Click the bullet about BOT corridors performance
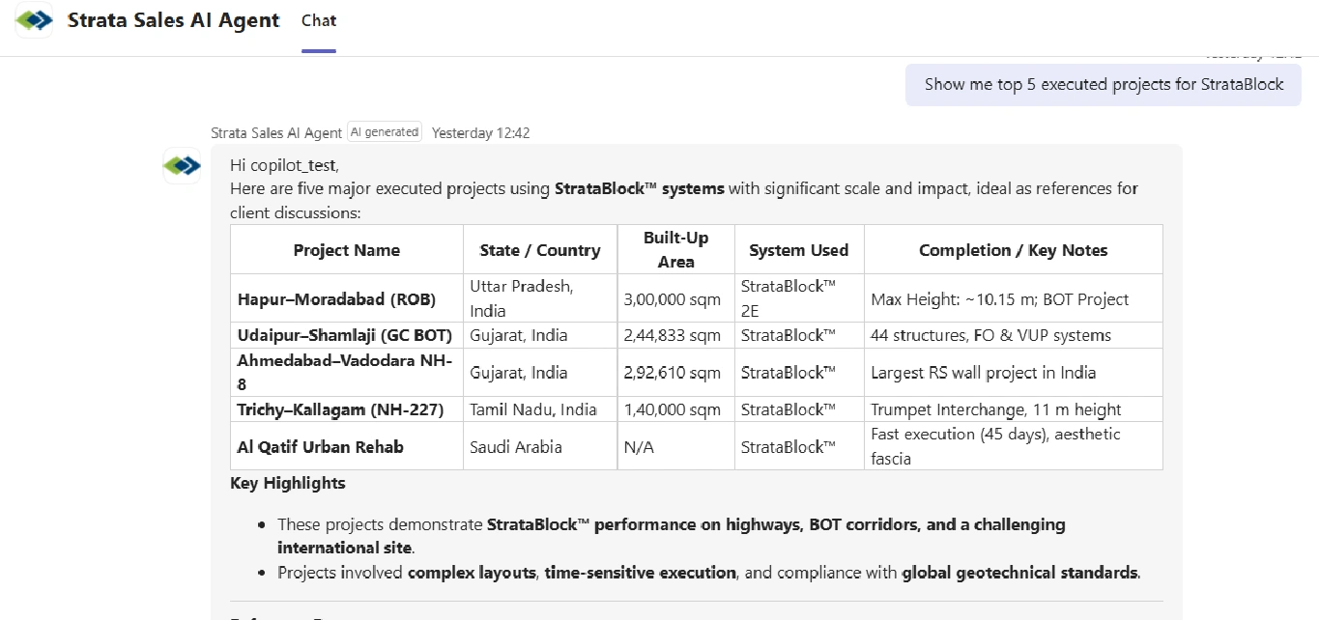The width and height of the screenshot is (1319, 620). point(671,536)
